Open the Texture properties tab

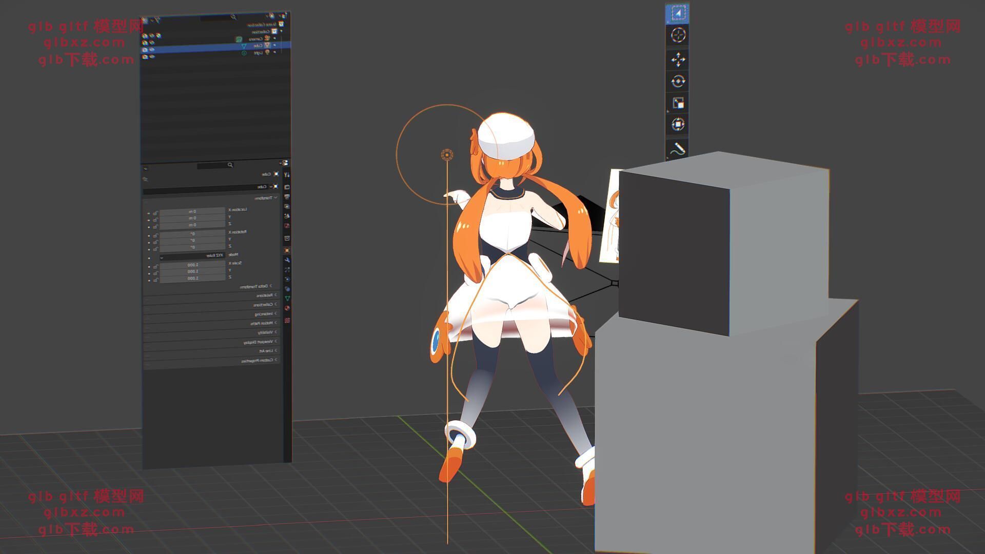(x=287, y=320)
